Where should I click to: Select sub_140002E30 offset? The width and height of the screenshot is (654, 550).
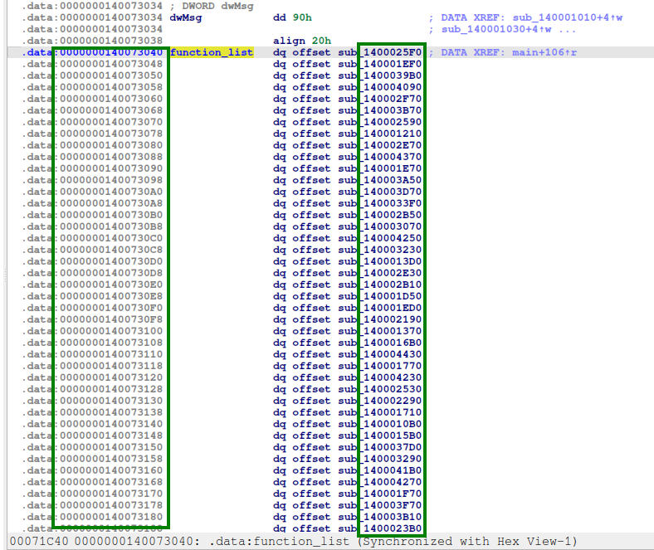[380, 273]
